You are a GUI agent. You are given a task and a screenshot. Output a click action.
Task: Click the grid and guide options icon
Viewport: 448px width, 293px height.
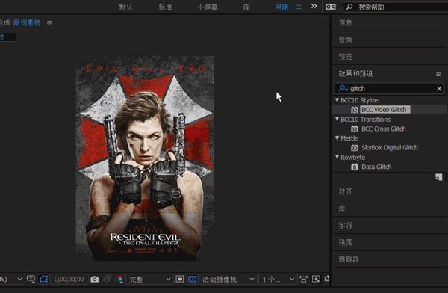click(31, 279)
